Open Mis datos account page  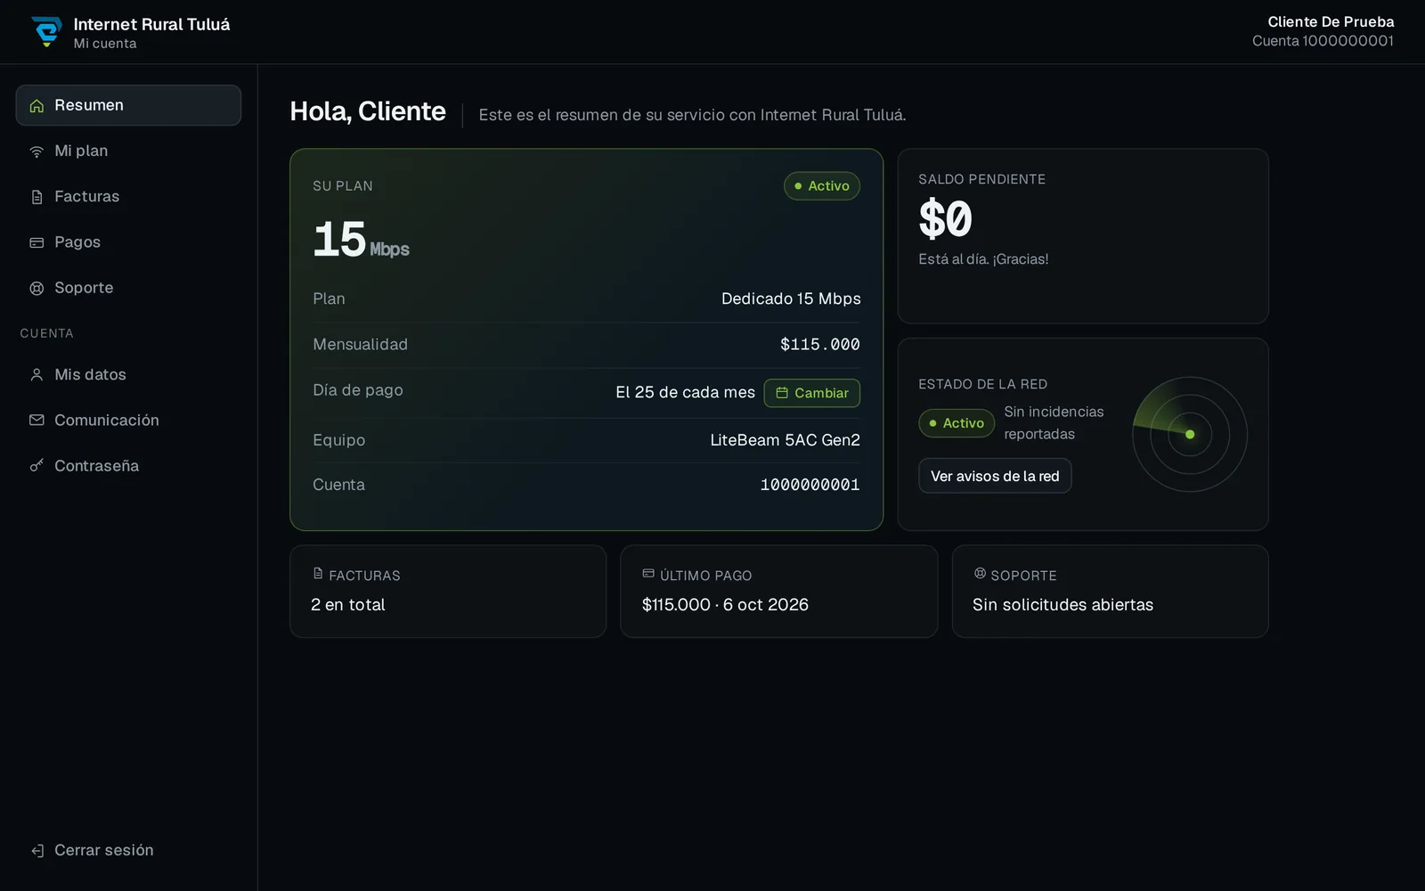tap(128, 374)
